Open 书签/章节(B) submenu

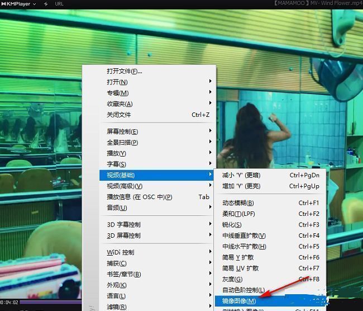pos(157,274)
